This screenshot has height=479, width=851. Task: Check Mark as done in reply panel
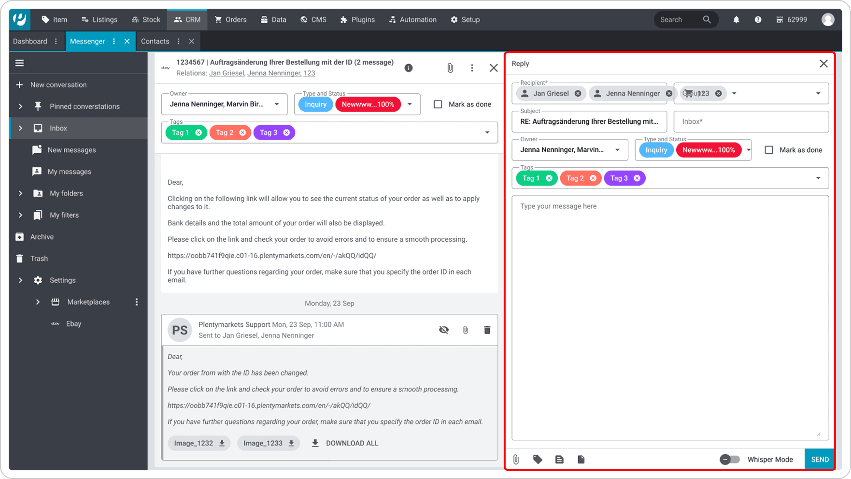(769, 150)
